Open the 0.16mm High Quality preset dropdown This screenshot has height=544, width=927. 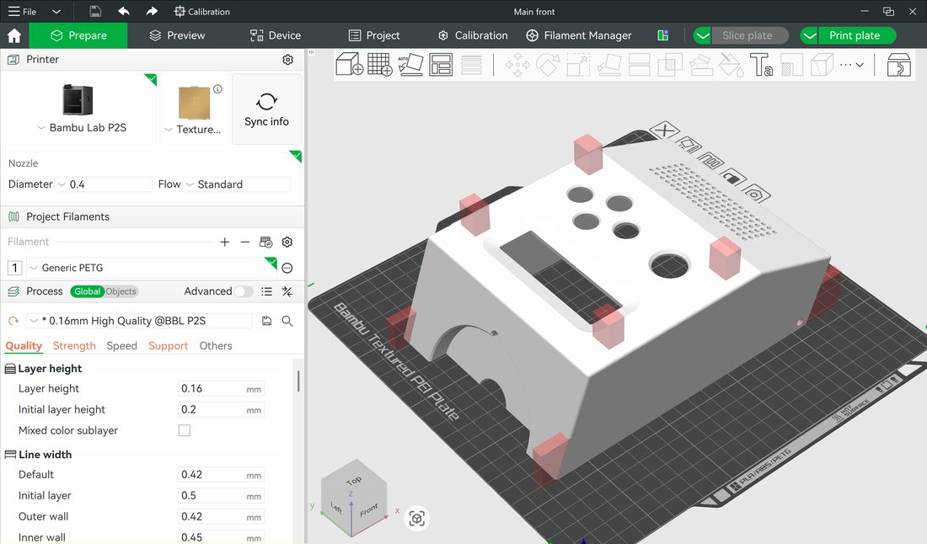click(x=140, y=321)
